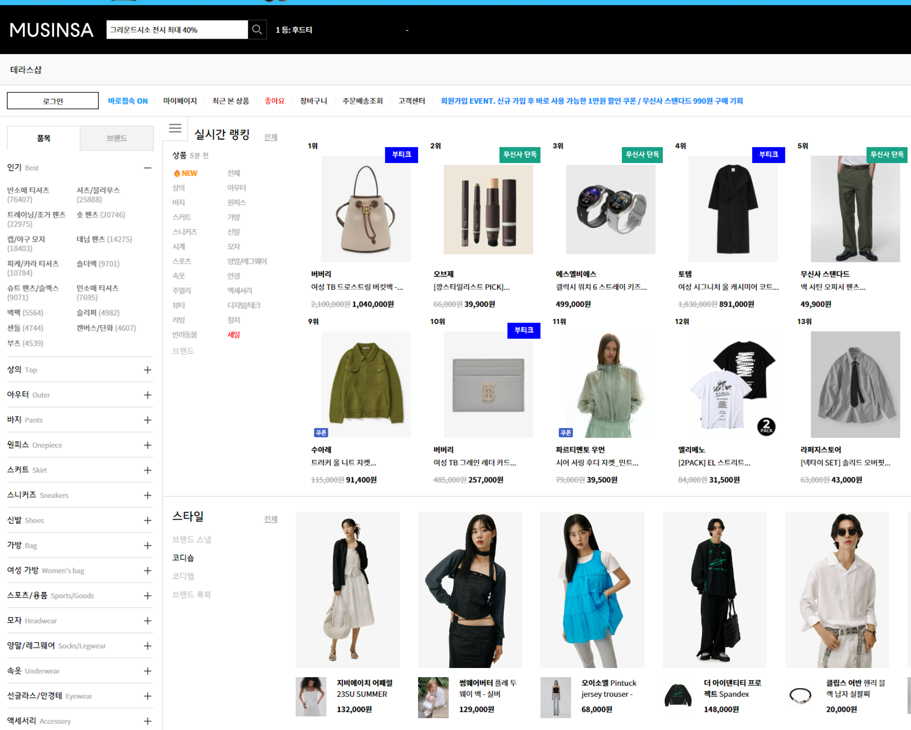Click the 쿠폰 badge on 수아레 jacket
Viewport: 911px width, 730px height.
(321, 432)
